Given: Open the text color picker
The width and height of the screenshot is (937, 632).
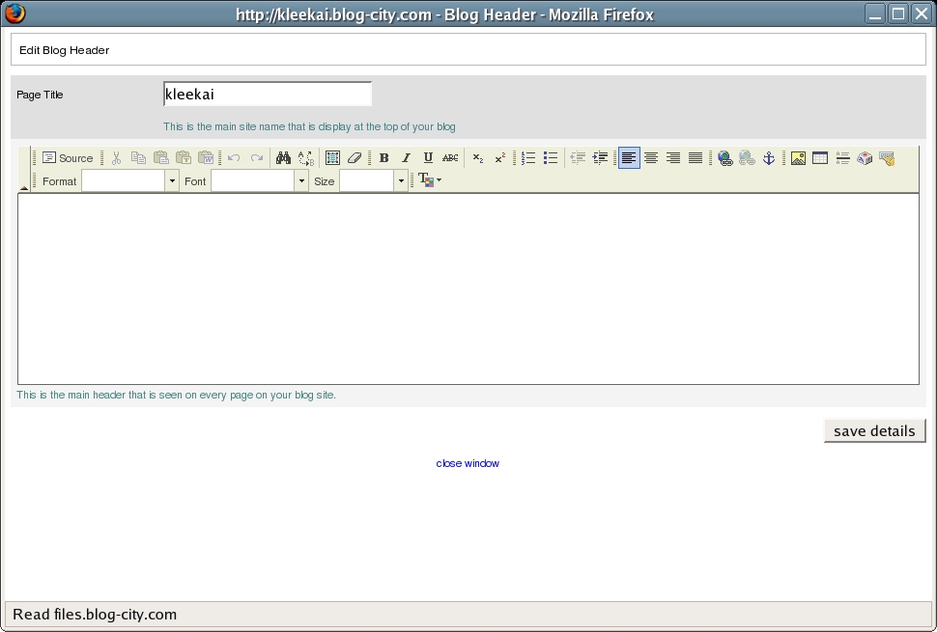Looking at the screenshot, I should [430, 180].
